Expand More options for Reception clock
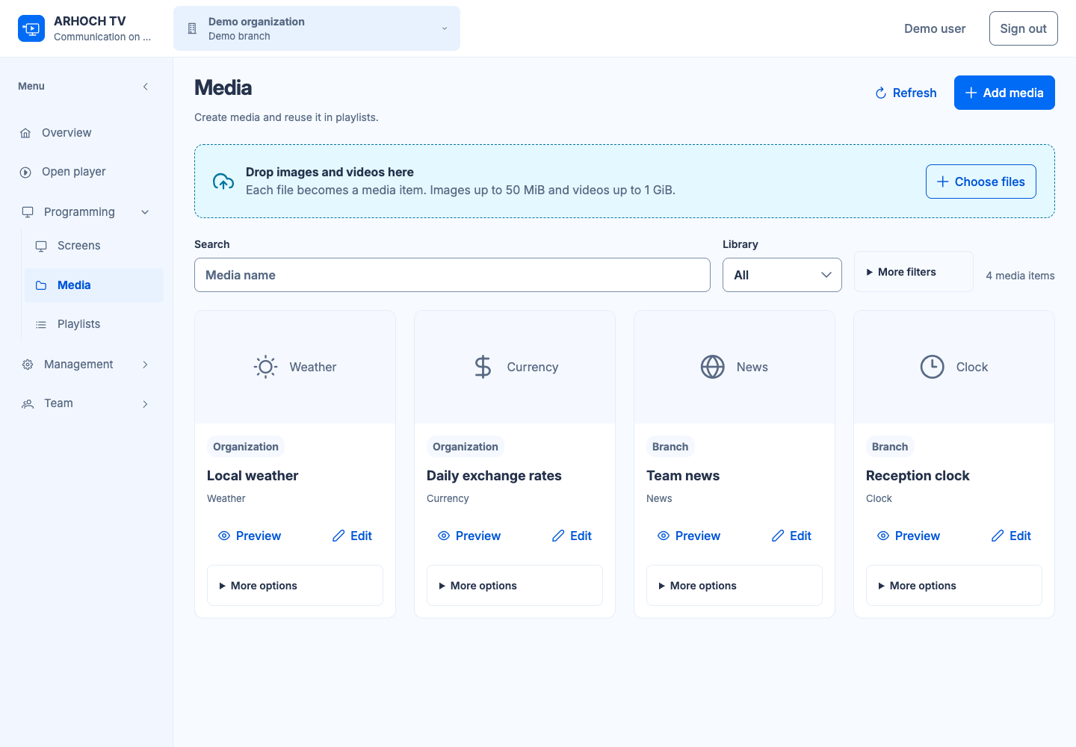The width and height of the screenshot is (1076, 747). pos(954,586)
